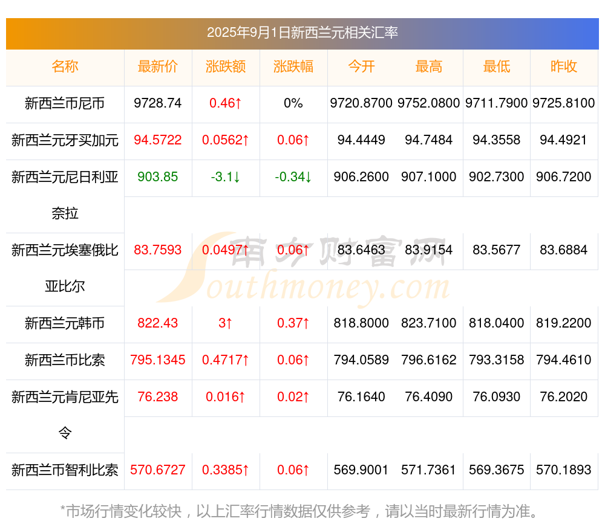Click the previous close 819.2200

tap(564, 323)
